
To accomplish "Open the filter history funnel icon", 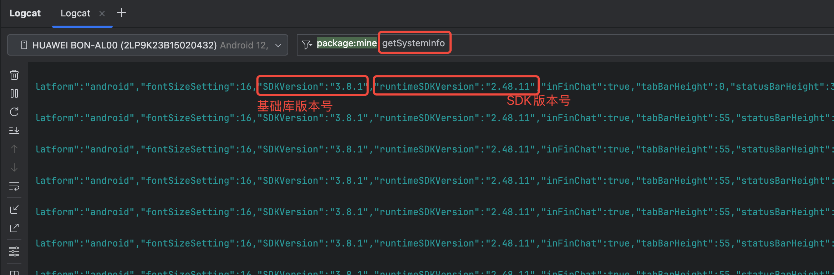I will tap(306, 45).
